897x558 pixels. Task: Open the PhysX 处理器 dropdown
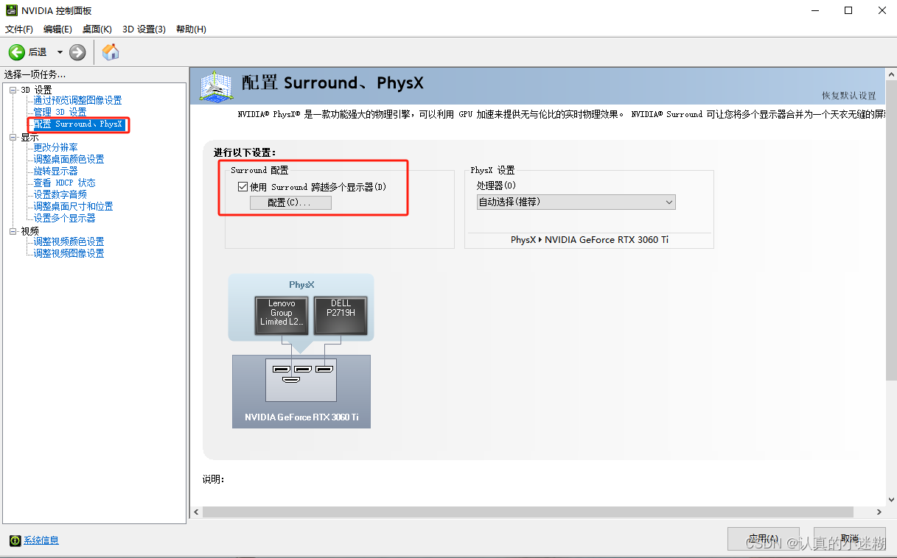coord(576,202)
